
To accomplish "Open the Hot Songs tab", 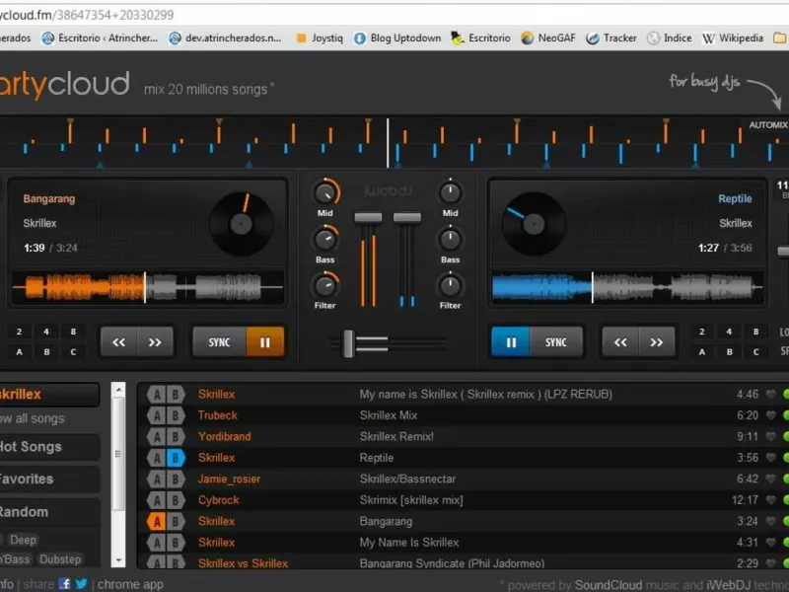I will (48, 447).
